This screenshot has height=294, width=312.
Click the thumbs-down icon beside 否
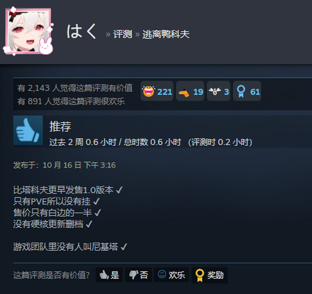click(133, 275)
